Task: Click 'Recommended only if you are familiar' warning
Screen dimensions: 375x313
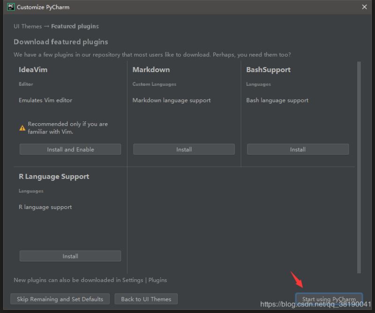Action: tap(67, 128)
